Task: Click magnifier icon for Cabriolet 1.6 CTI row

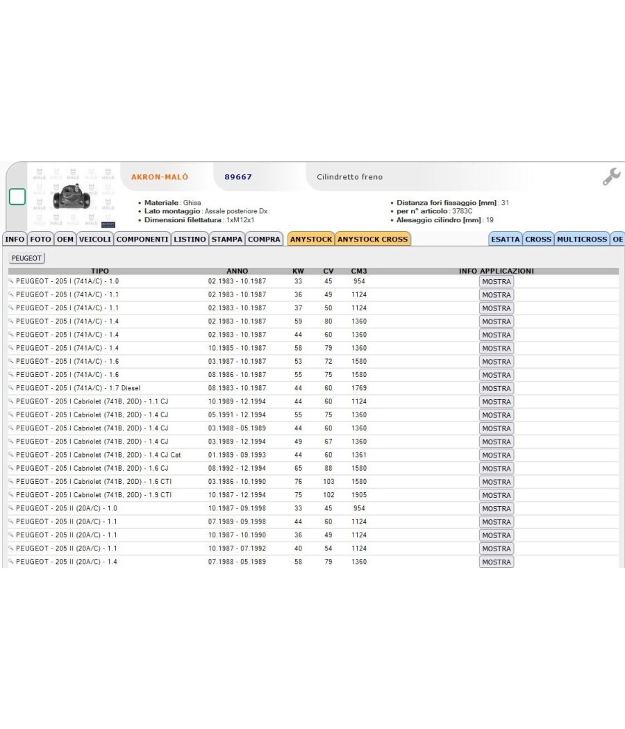Action: pos(10,481)
